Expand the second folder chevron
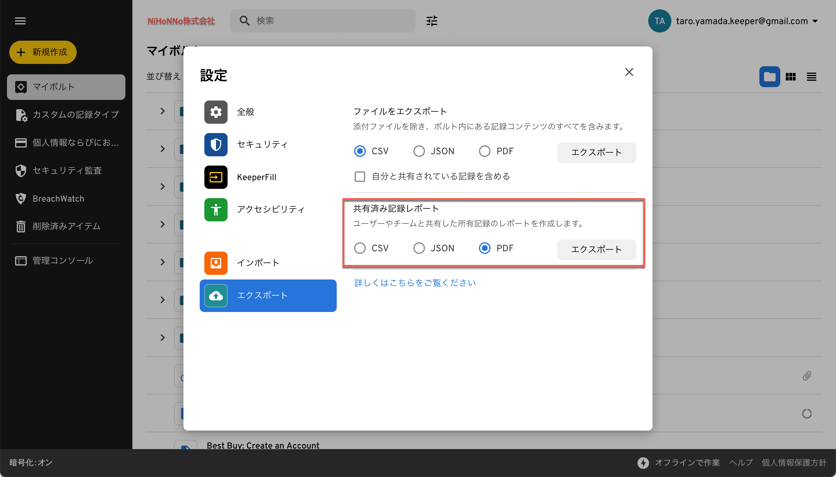The image size is (836, 477). click(x=163, y=149)
